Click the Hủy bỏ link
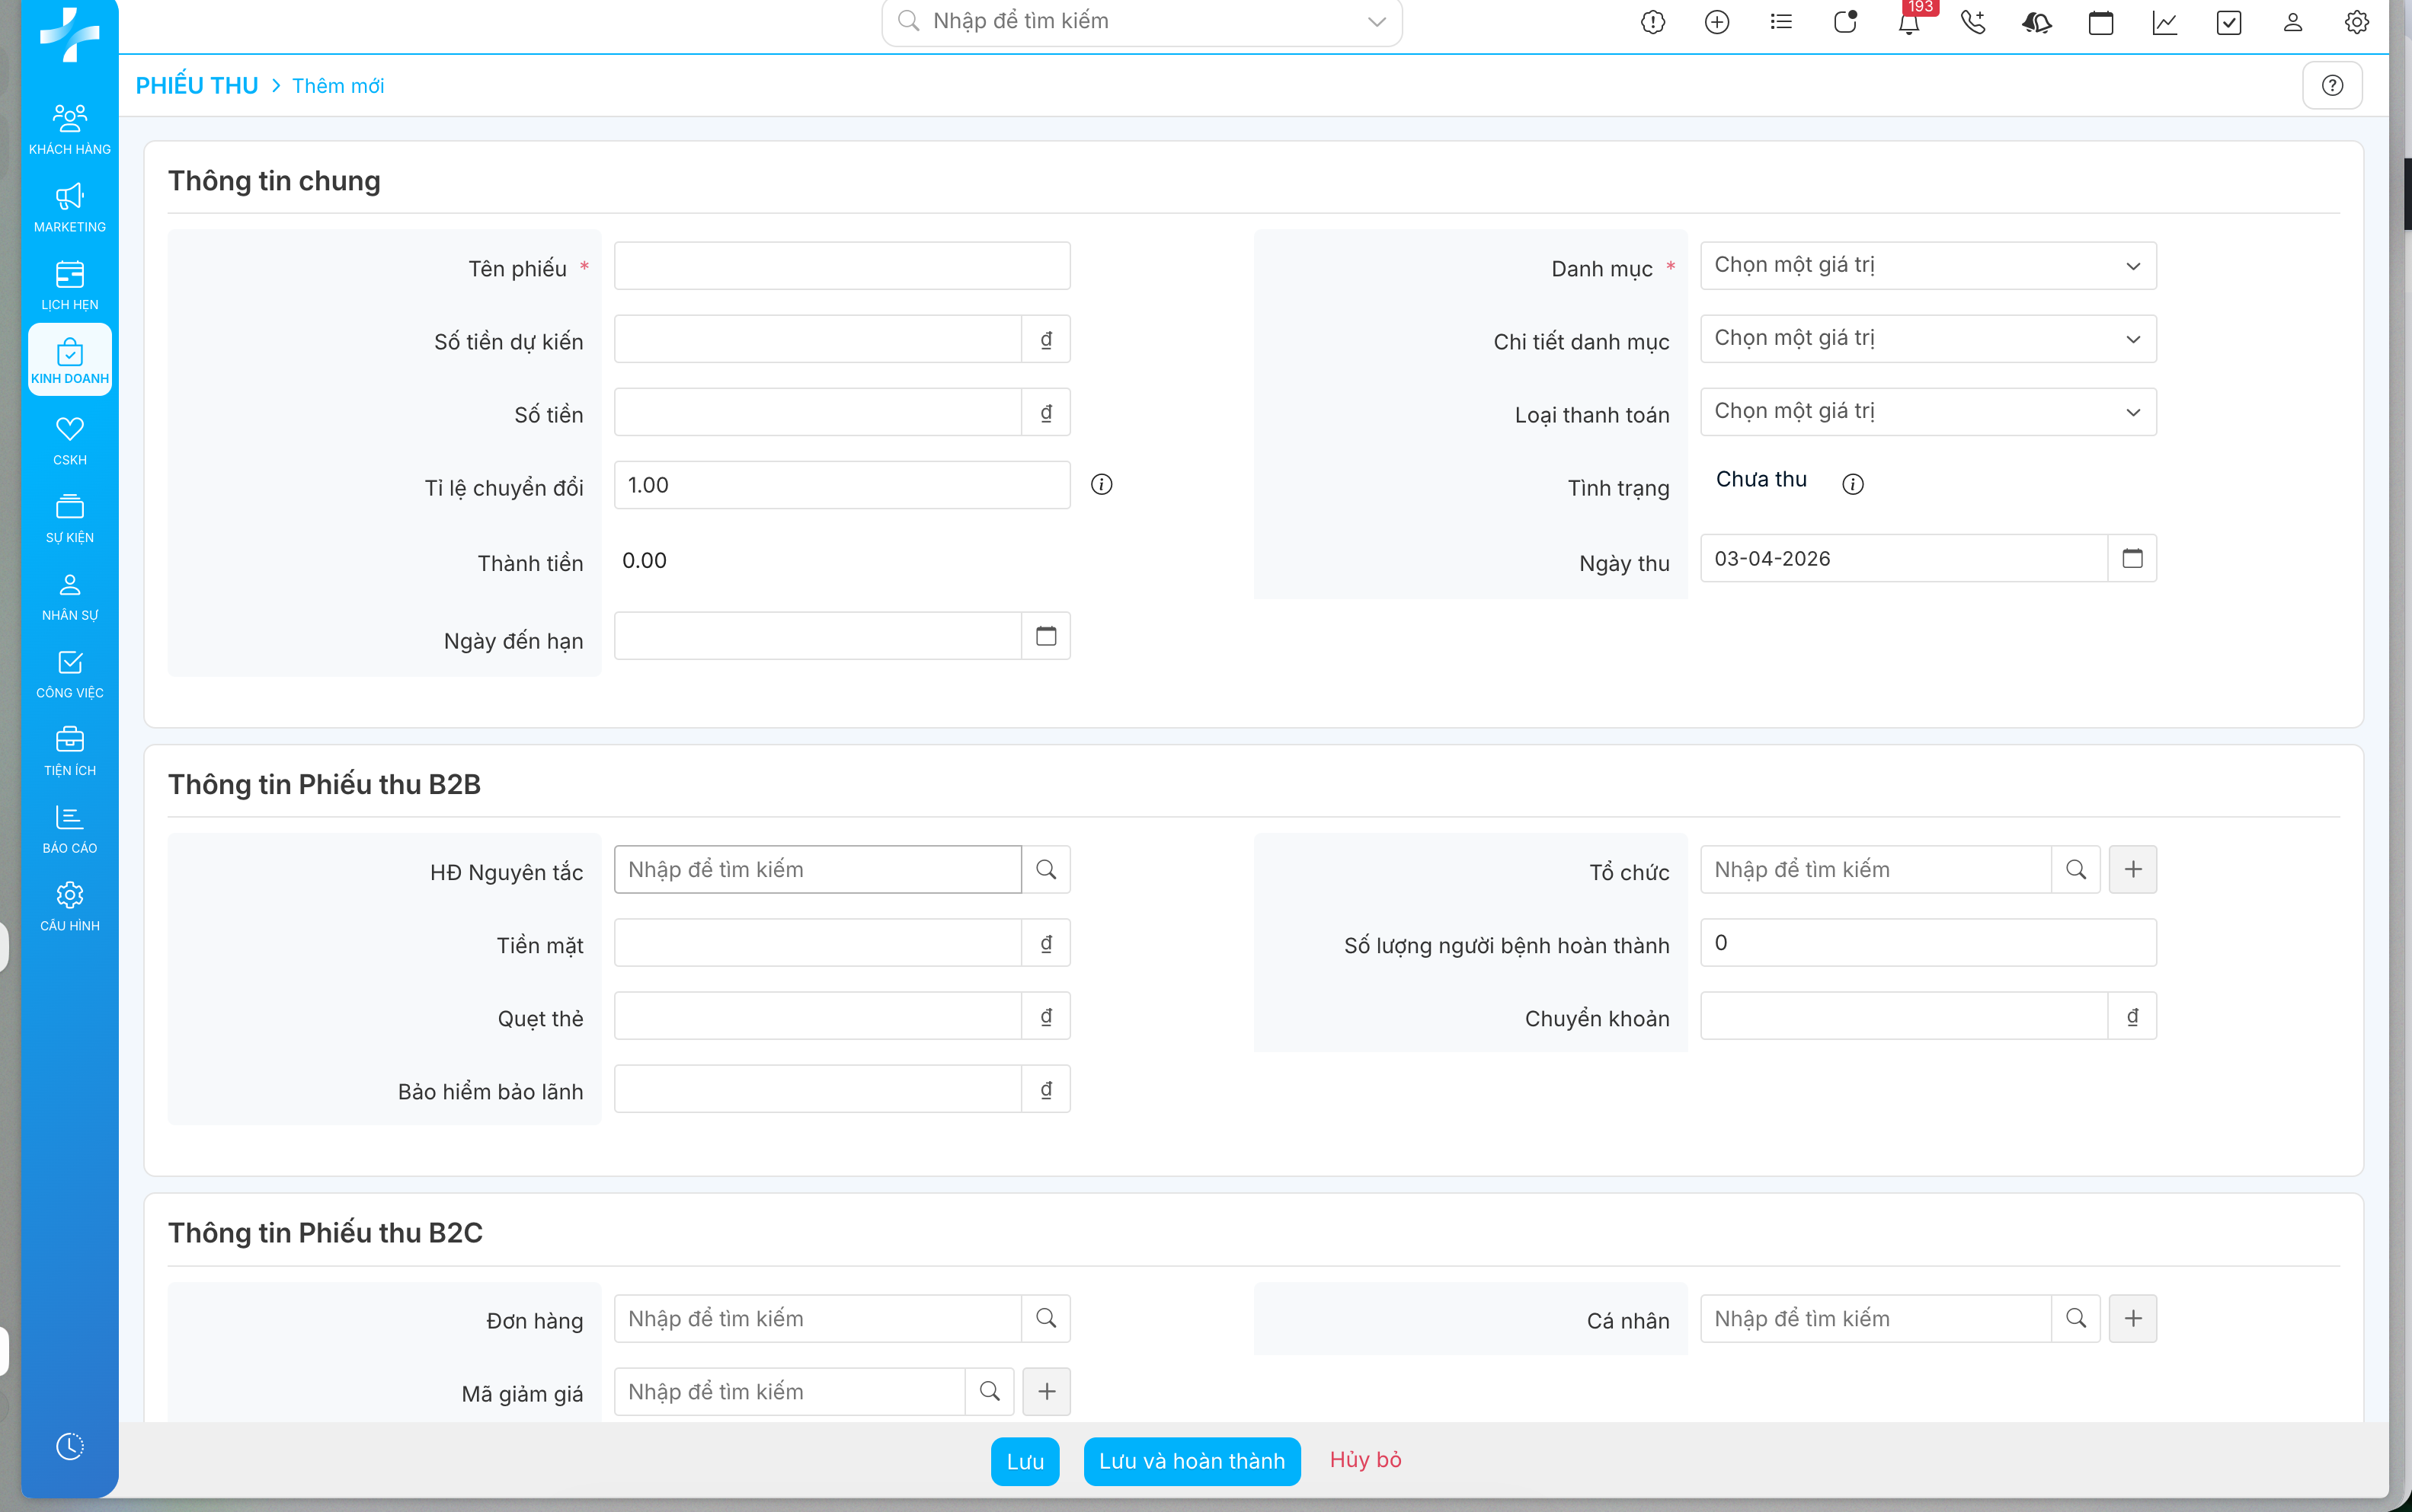The width and height of the screenshot is (2412, 1512). (1364, 1460)
